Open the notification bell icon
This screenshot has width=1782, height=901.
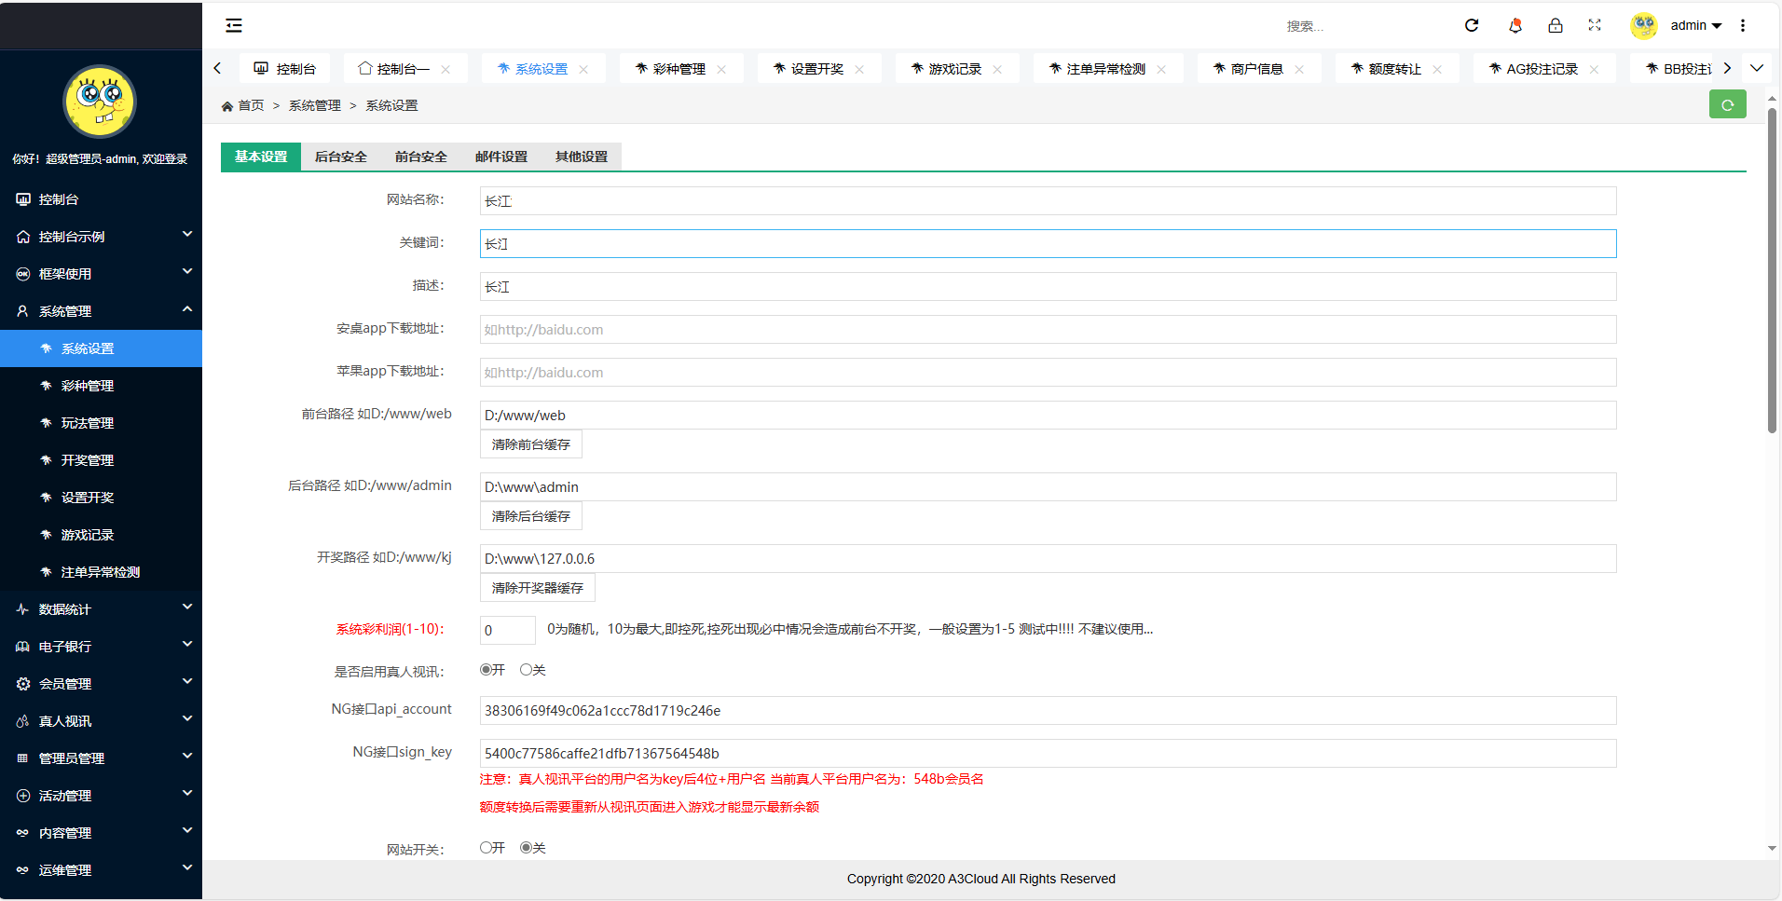1515,26
